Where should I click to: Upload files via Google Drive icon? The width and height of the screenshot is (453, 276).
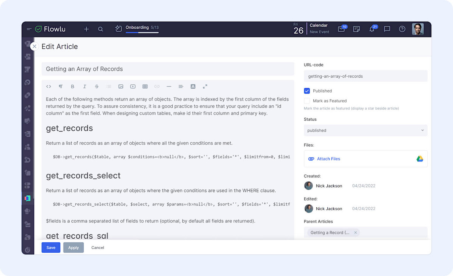tap(420, 159)
